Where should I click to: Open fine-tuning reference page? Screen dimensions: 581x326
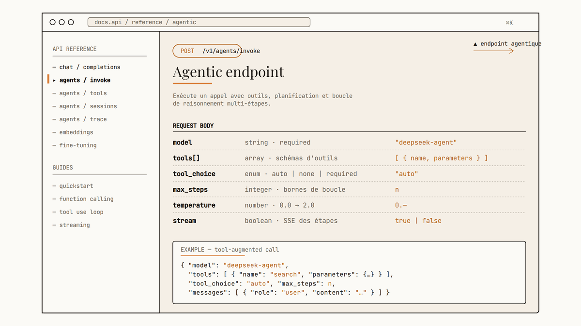click(x=75, y=145)
